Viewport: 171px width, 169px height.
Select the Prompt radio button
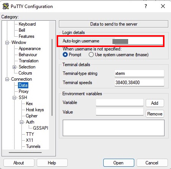pyautogui.click(x=65, y=55)
